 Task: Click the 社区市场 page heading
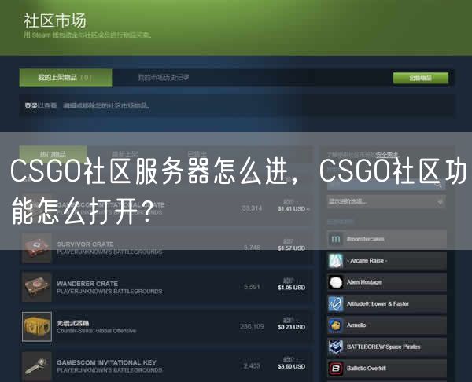tap(55, 20)
